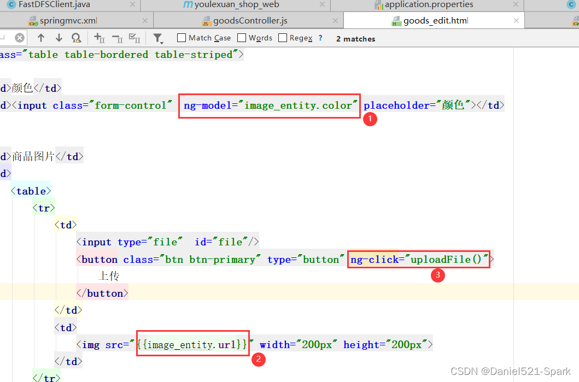
Task: Click the opening <tr> tag
Action: click(44, 208)
